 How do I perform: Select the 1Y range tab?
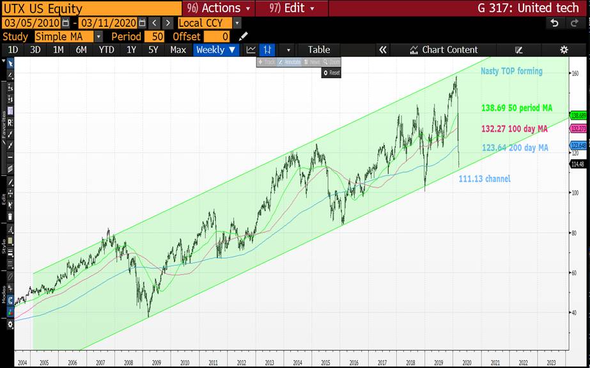[131, 50]
